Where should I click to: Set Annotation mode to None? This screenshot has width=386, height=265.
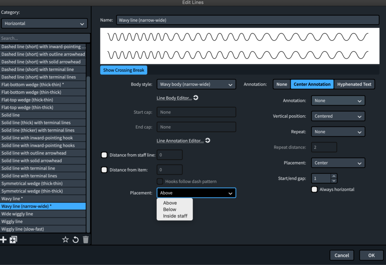282,84
